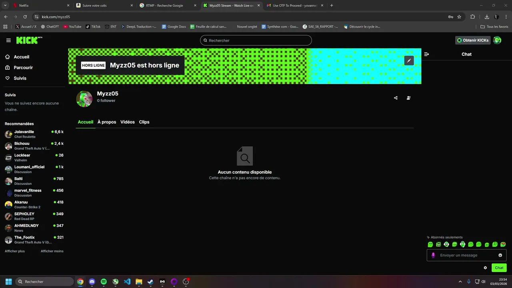Switch to Use OTP To Proceed Gmail tab

tap(295, 6)
